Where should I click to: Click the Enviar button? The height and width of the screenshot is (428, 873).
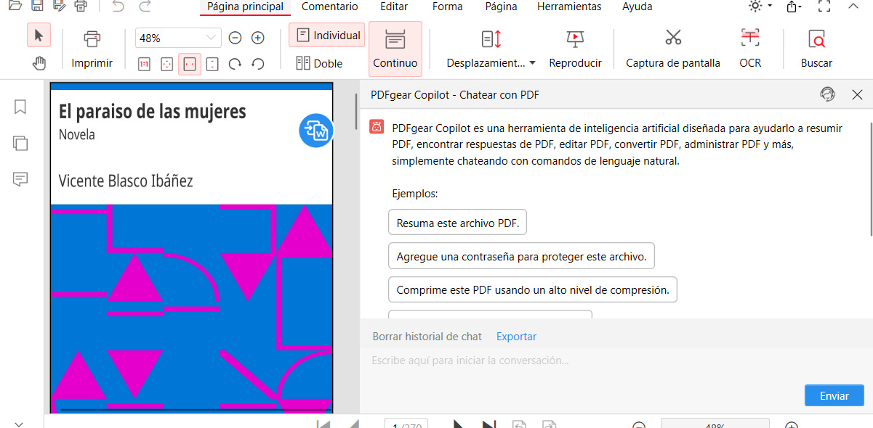(x=834, y=395)
